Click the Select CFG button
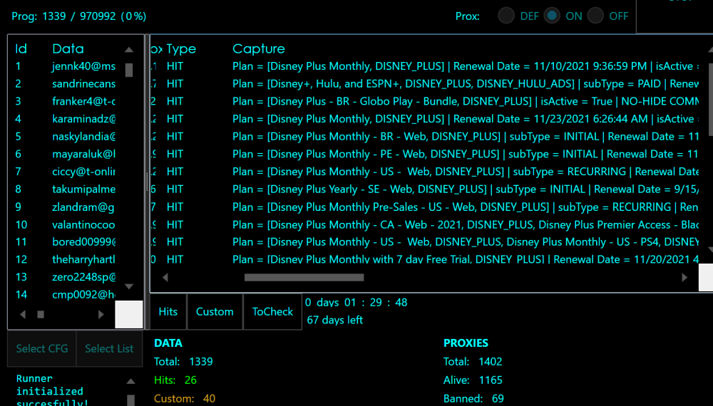This screenshot has height=406, width=713. [42, 348]
